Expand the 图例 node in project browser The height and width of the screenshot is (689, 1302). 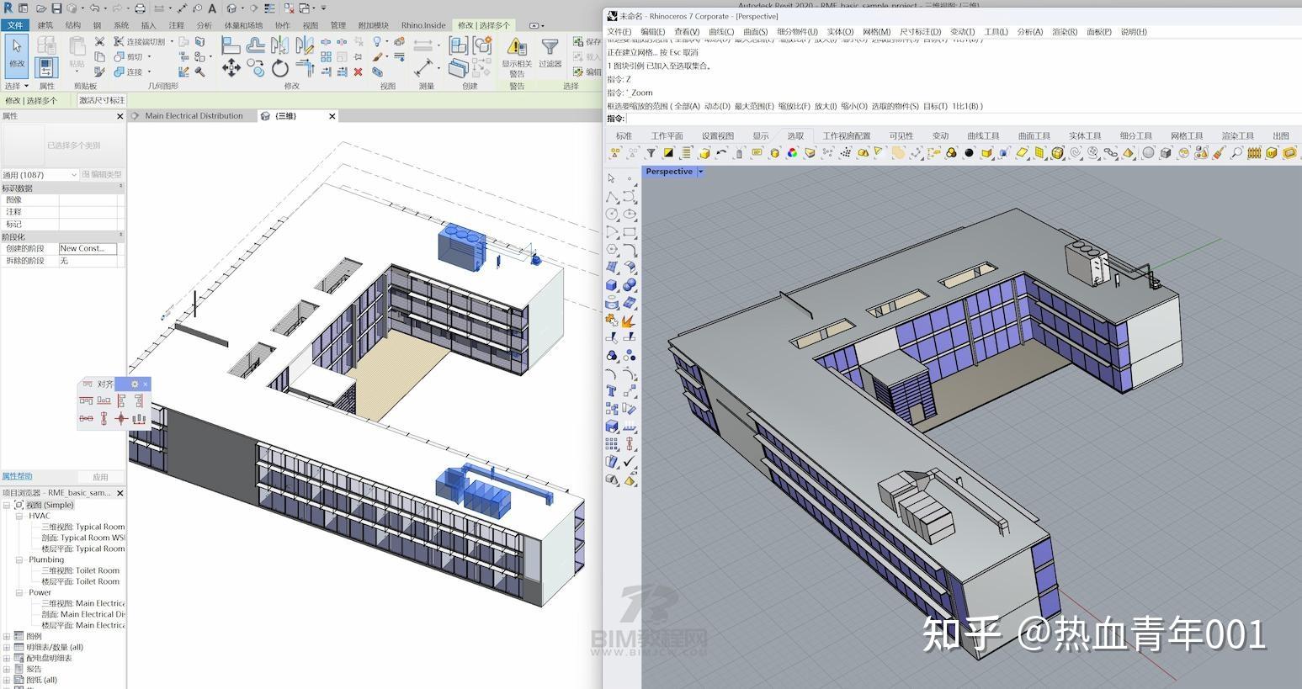(7, 636)
